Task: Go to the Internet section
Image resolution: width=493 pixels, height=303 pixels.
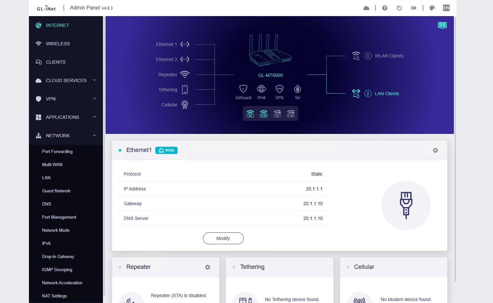Action: tap(66, 25)
